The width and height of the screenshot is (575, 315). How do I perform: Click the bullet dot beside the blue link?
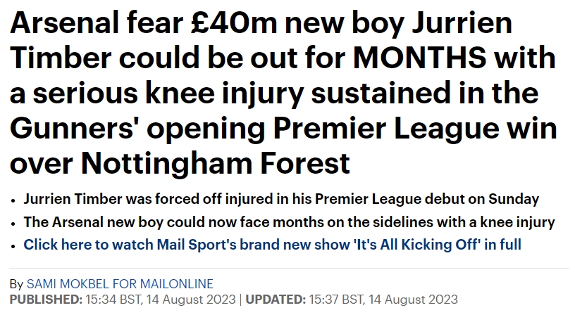click(x=13, y=246)
